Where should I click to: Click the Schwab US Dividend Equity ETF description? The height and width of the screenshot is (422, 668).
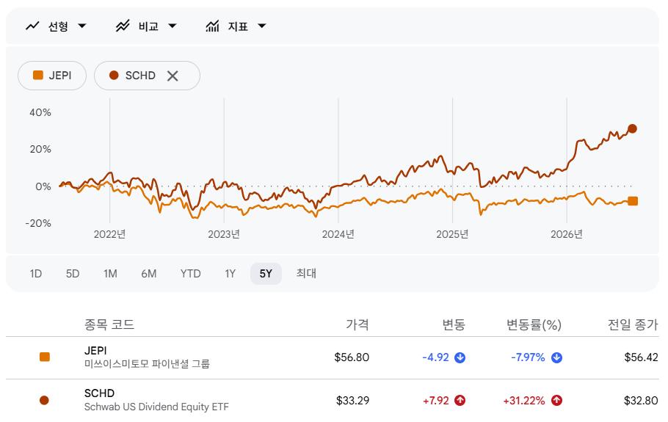tap(156, 407)
